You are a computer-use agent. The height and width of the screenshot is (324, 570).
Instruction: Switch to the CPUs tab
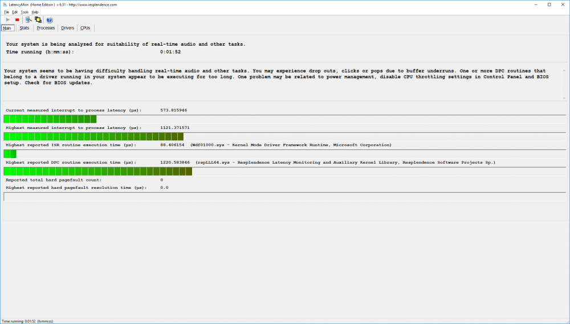(85, 28)
